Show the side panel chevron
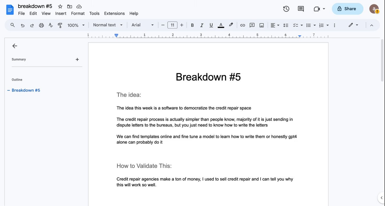The image size is (385, 206). pos(382,198)
